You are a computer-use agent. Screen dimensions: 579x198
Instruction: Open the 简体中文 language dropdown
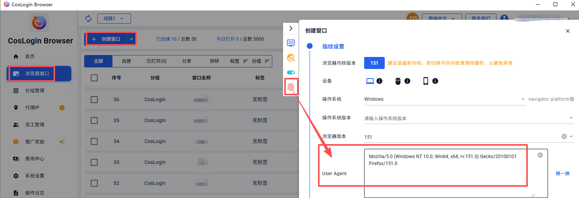(x=442, y=18)
